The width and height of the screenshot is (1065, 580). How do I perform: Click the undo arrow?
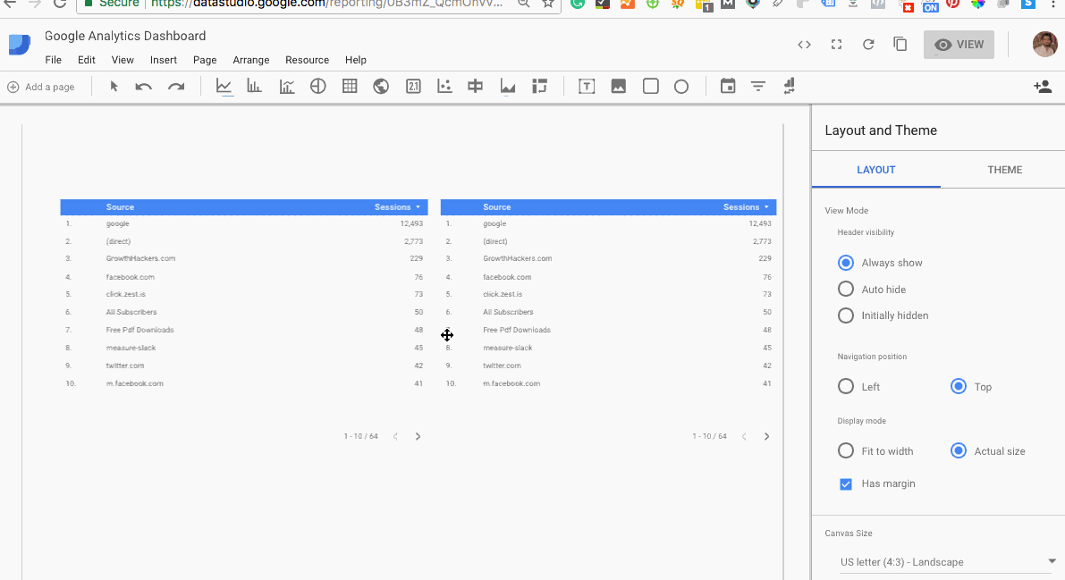[x=143, y=87]
